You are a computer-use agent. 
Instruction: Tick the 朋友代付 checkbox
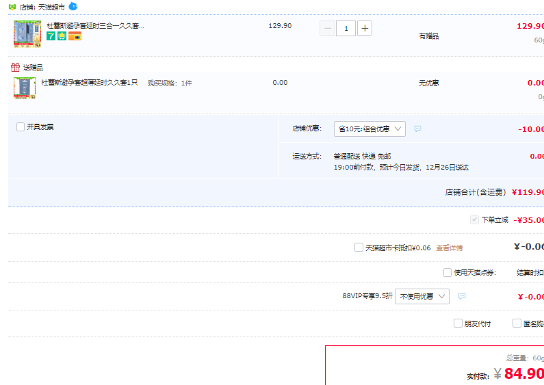click(x=458, y=323)
